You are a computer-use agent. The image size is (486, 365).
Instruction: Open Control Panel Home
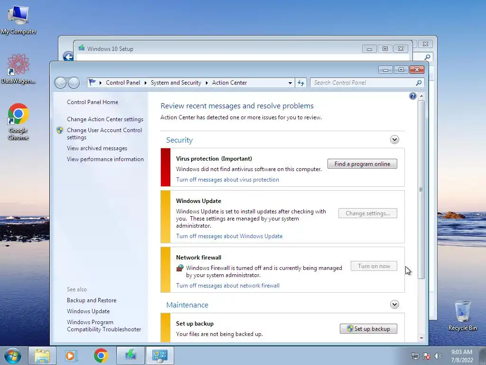[x=93, y=102]
